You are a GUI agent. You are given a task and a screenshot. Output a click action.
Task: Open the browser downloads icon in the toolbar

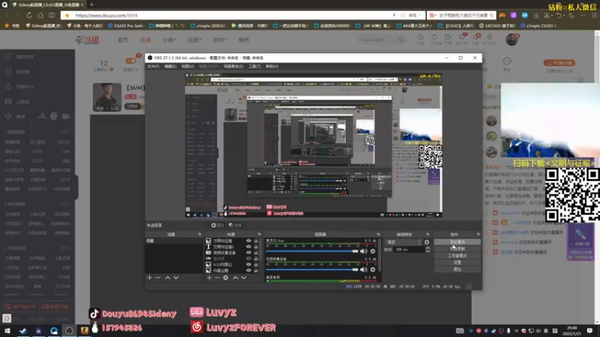pos(536,15)
